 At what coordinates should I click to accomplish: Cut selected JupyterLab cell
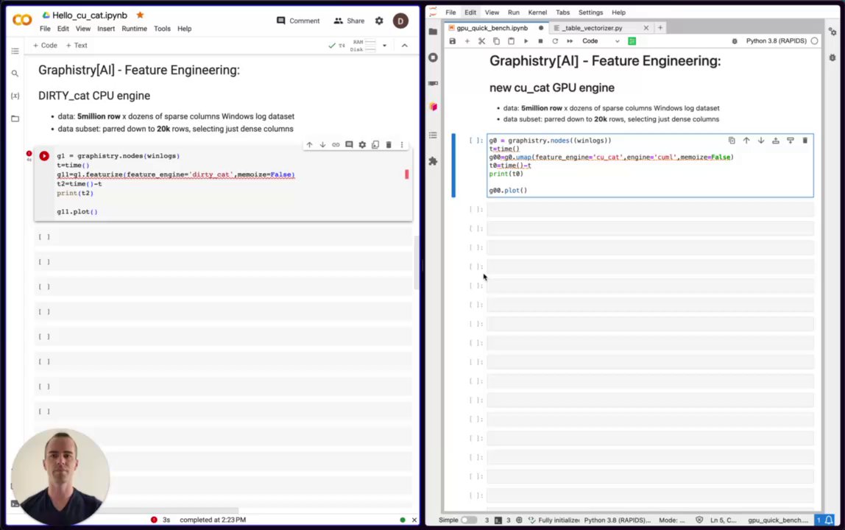point(482,41)
